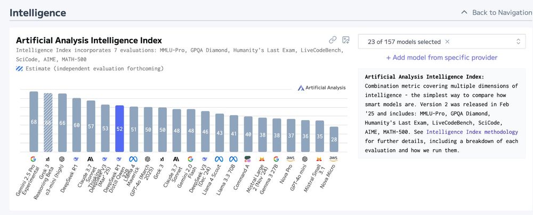Screen dimensions: 533x215
Task: Select the Mistral Large 2 bar scoring 38
Action: 262,135
